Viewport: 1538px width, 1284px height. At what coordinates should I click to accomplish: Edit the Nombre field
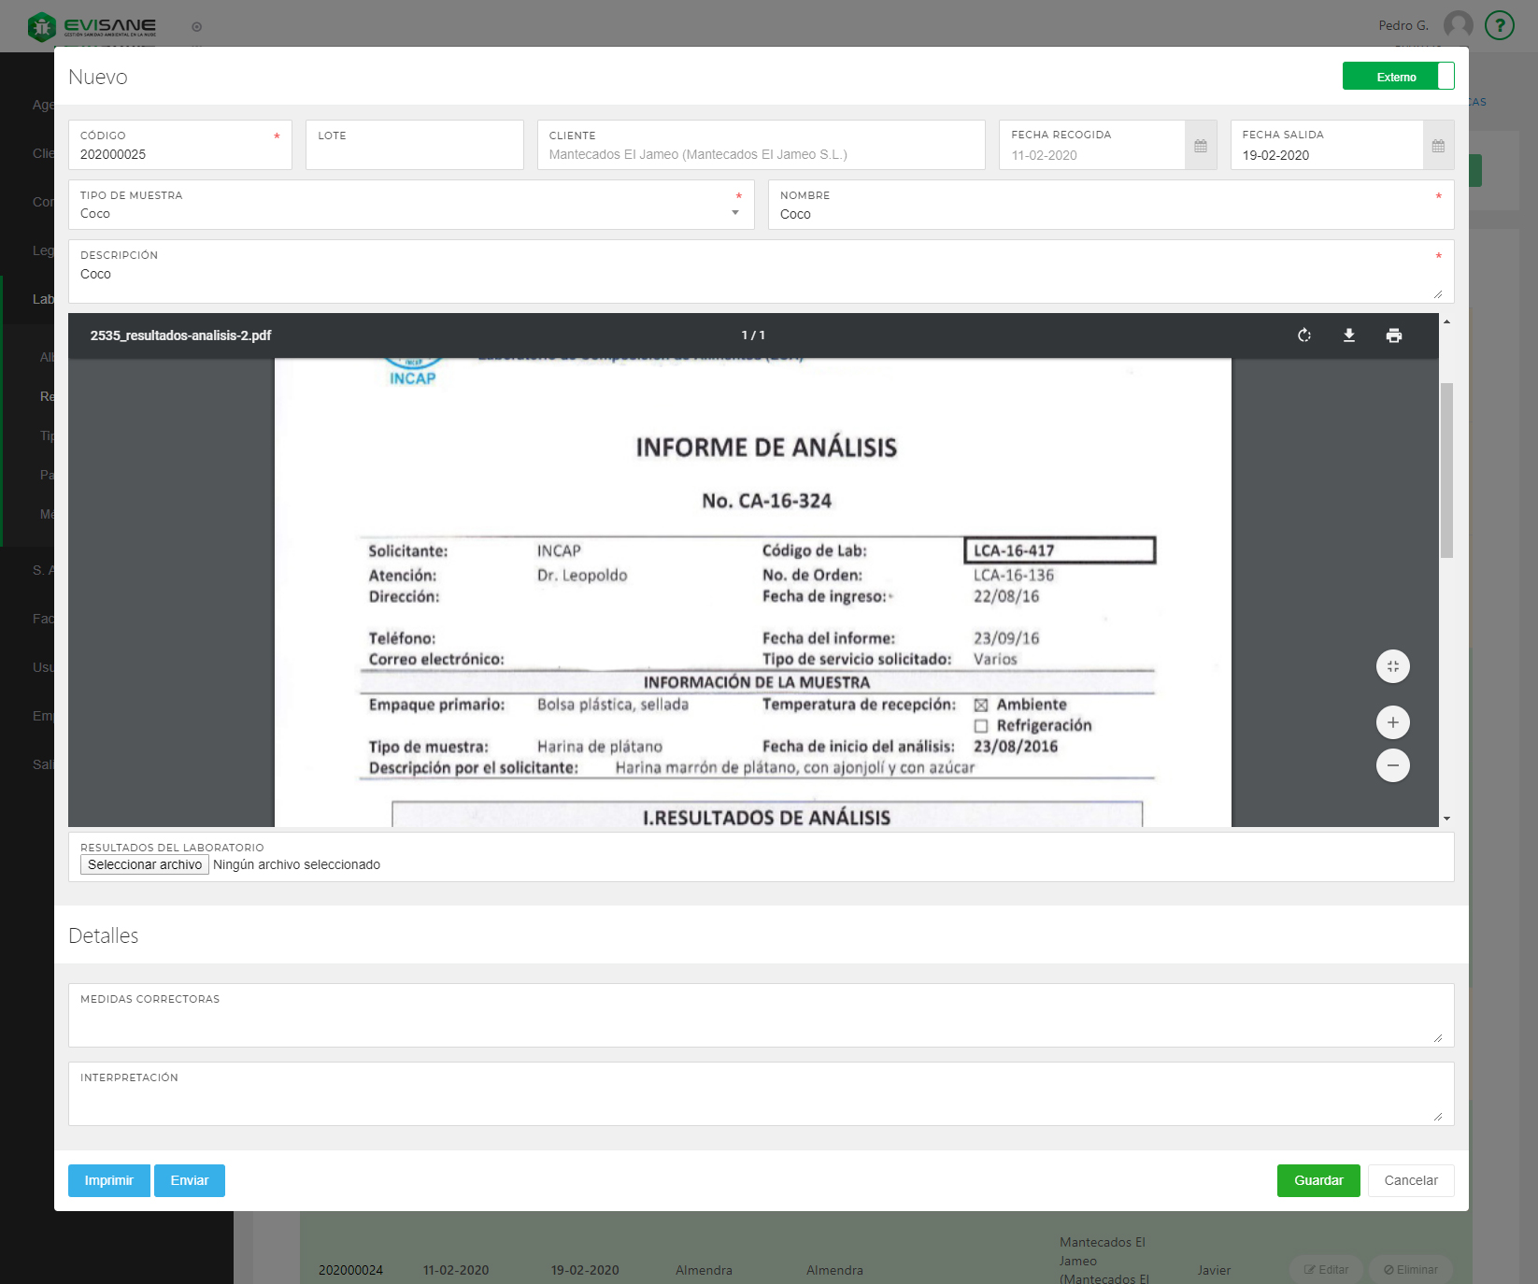[x=1111, y=205]
